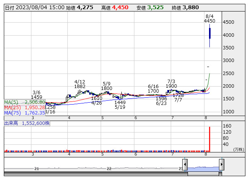Select the MA(5) legend label

click(x=25, y=102)
